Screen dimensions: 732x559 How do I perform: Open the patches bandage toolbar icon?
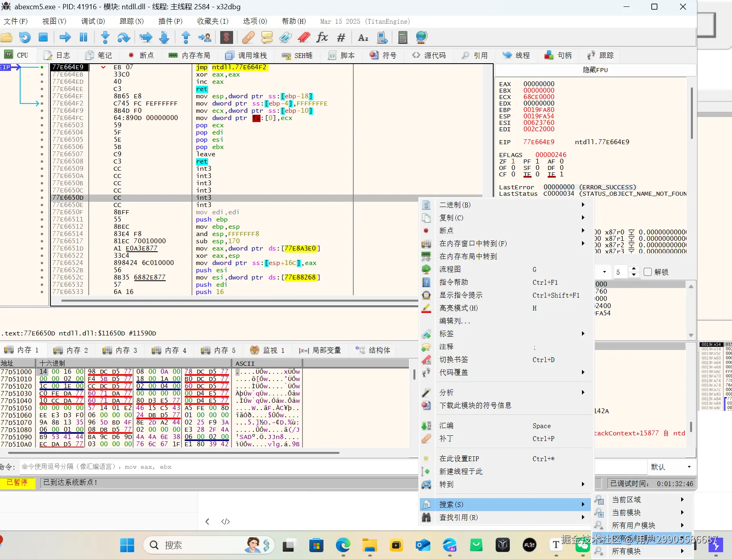[x=248, y=37]
